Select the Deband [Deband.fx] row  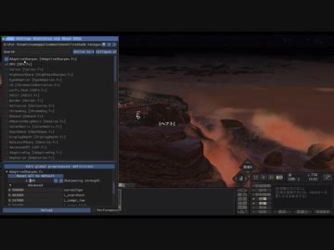tap(26, 116)
